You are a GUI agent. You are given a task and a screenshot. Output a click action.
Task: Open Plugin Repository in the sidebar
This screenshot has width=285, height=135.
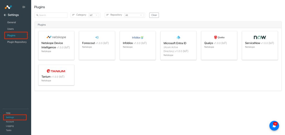pyautogui.click(x=17, y=42)
